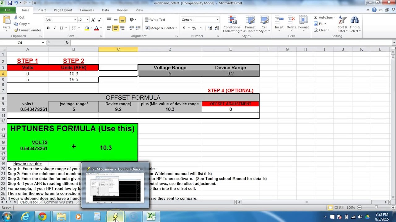Click the Borders icon
The width and height of the screenshot is (396, 222).
74,28
